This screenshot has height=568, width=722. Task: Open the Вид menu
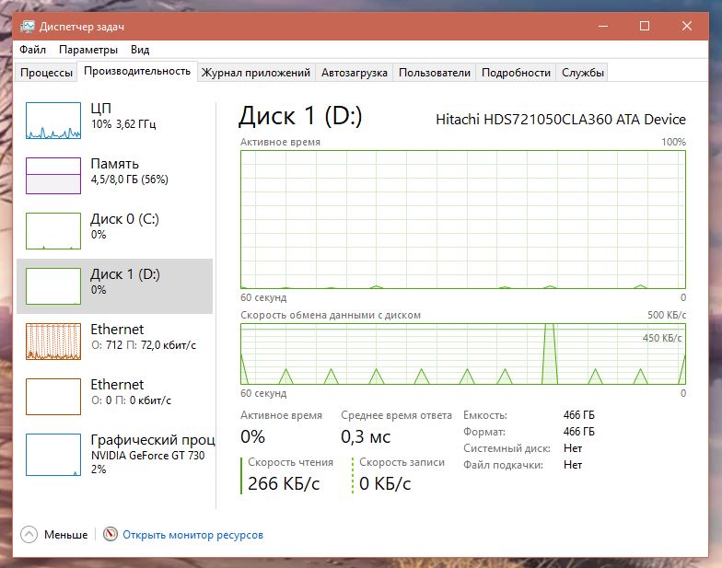pyautogui.click(x=140, y=50)
